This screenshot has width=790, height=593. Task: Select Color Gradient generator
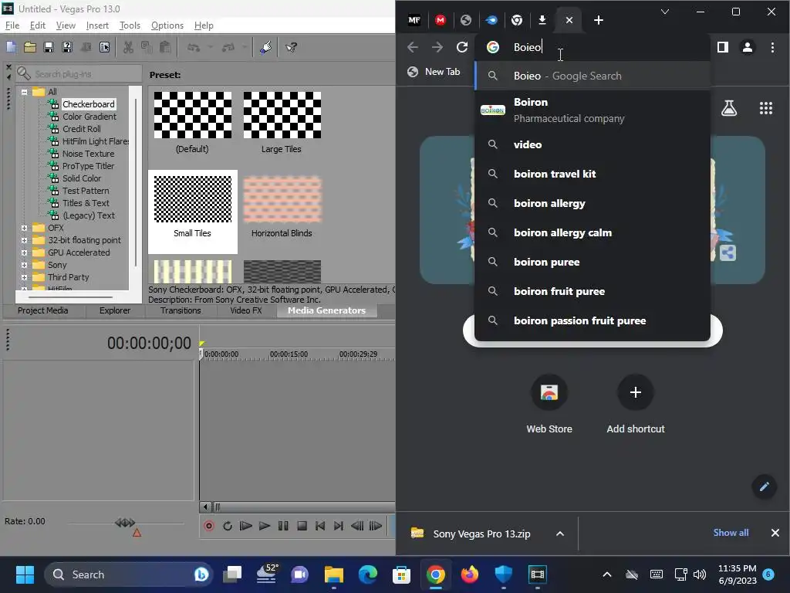coord(89,117)
